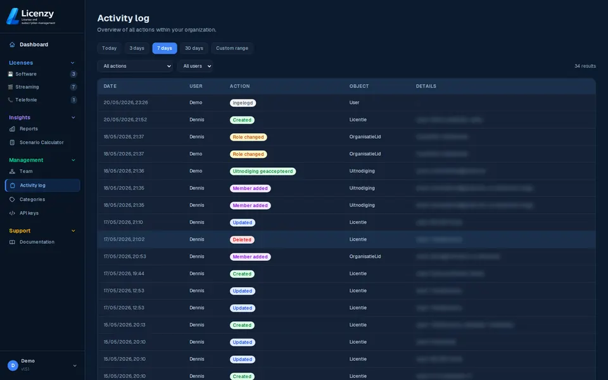Click the USER column header
This screenshot has width=608, height=380.
[x=196, y=86]
